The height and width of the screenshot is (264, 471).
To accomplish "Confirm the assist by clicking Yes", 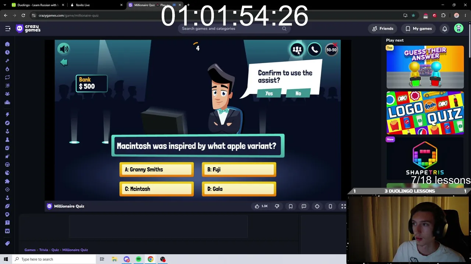I will click(269, 93).
